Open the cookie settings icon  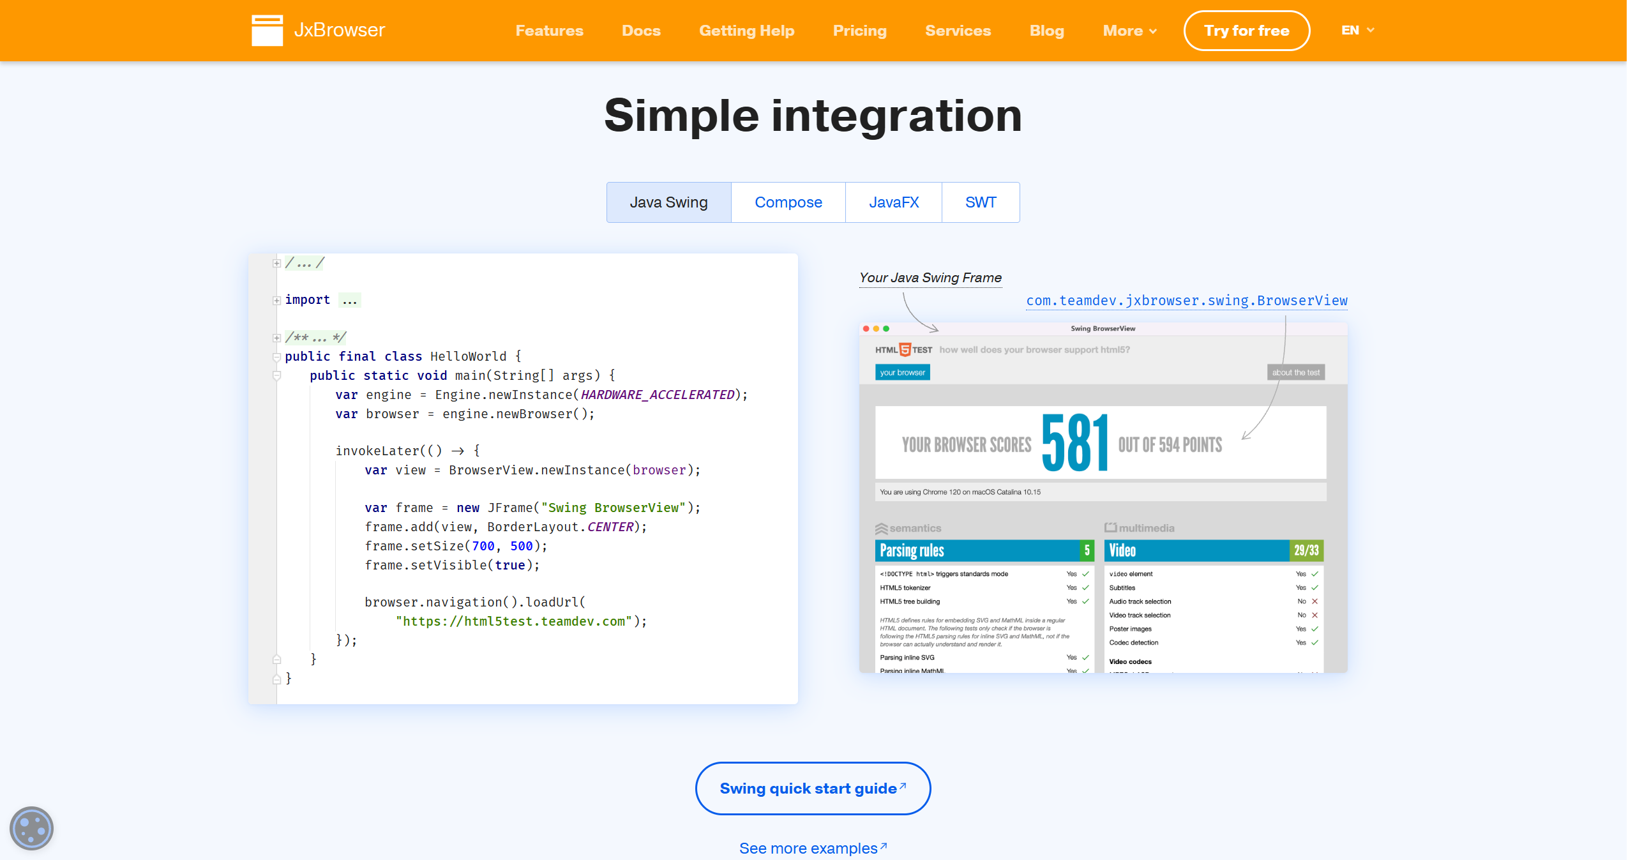pos(31,828)
